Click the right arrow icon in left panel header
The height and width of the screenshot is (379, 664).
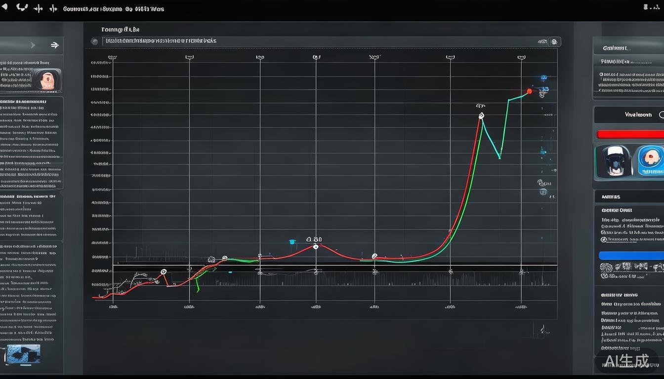coord(54,45)
